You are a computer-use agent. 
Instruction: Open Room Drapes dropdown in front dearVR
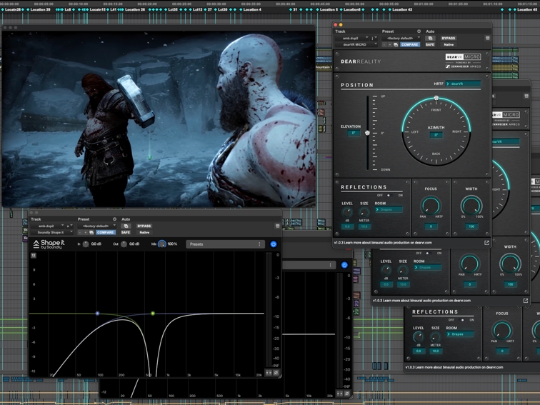click(389, 209)
